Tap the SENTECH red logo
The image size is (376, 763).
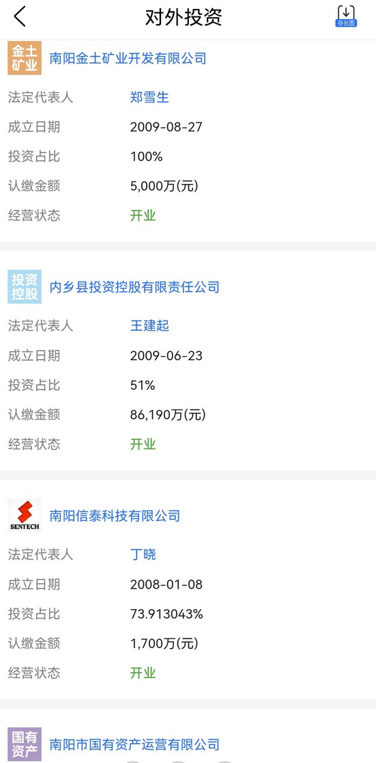[25, 516]
